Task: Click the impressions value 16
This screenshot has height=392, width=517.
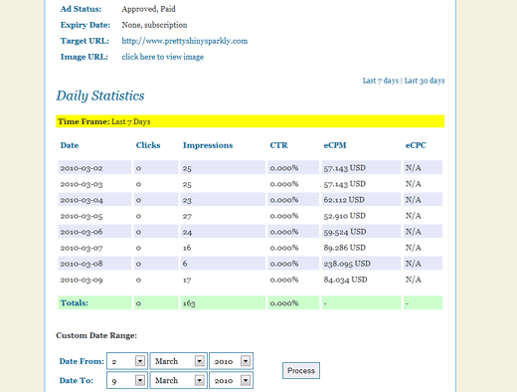Action: coord(187,248)
